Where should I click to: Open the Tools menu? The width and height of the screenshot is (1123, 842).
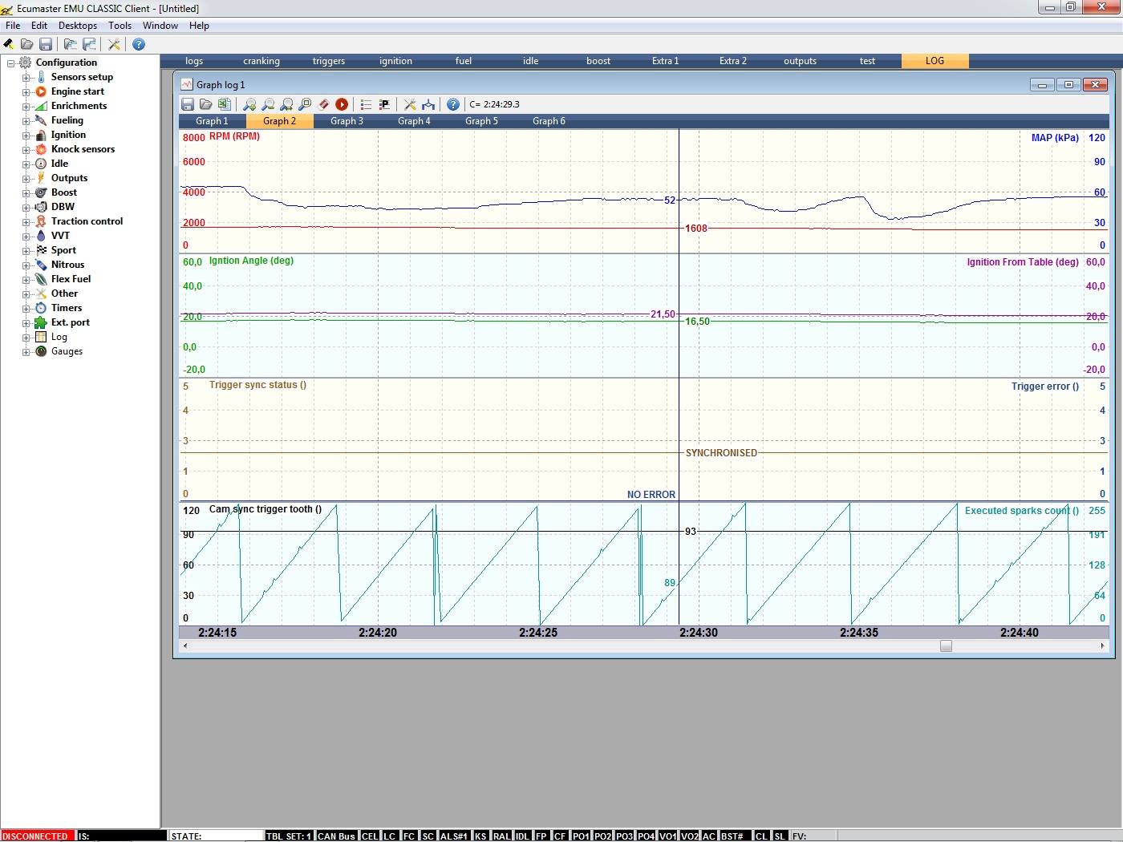coord(120,26)
